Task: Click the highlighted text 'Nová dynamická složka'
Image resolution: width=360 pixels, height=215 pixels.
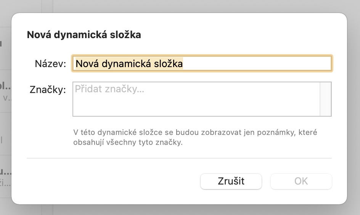Action: (129, 63)
